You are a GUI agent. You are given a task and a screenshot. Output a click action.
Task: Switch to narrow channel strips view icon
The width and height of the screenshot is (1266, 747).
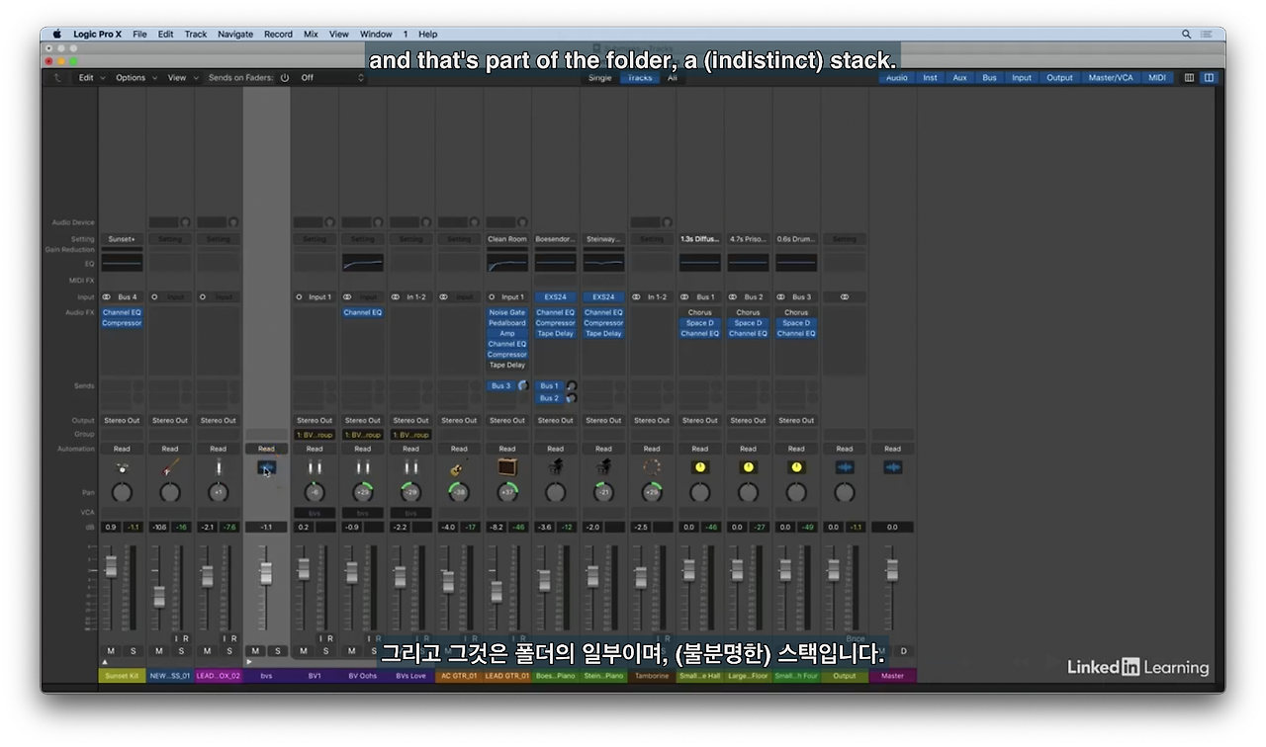point(1189,78)
